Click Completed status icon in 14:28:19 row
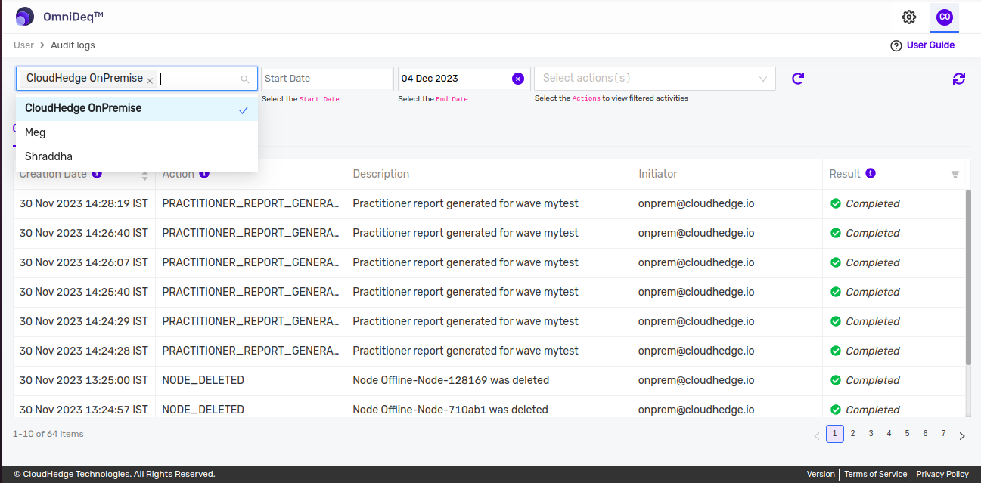981x483 pixels. [x=836, y=203]
